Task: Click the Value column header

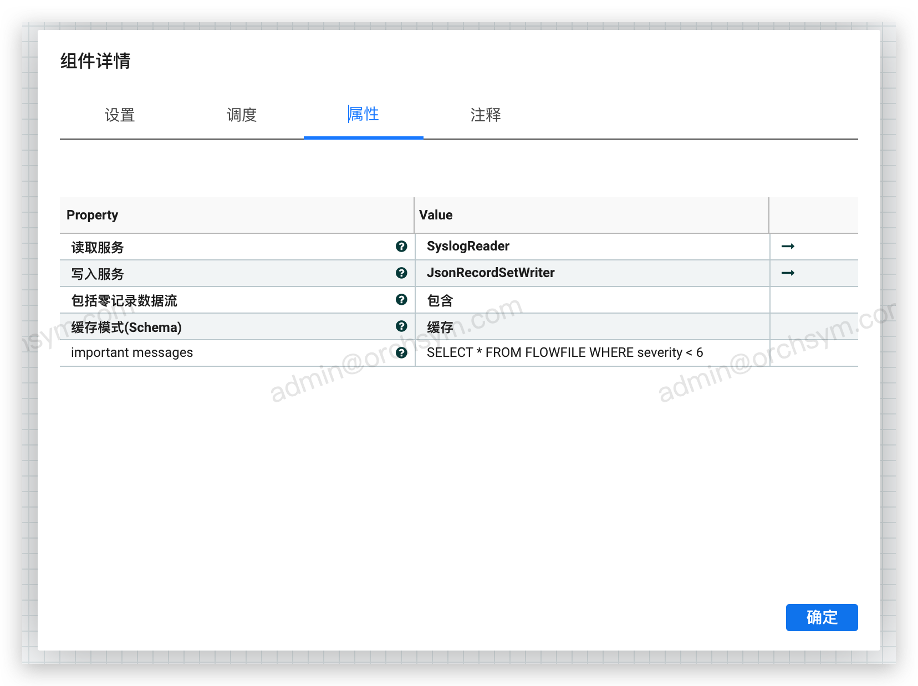Action: coord(436,215)
